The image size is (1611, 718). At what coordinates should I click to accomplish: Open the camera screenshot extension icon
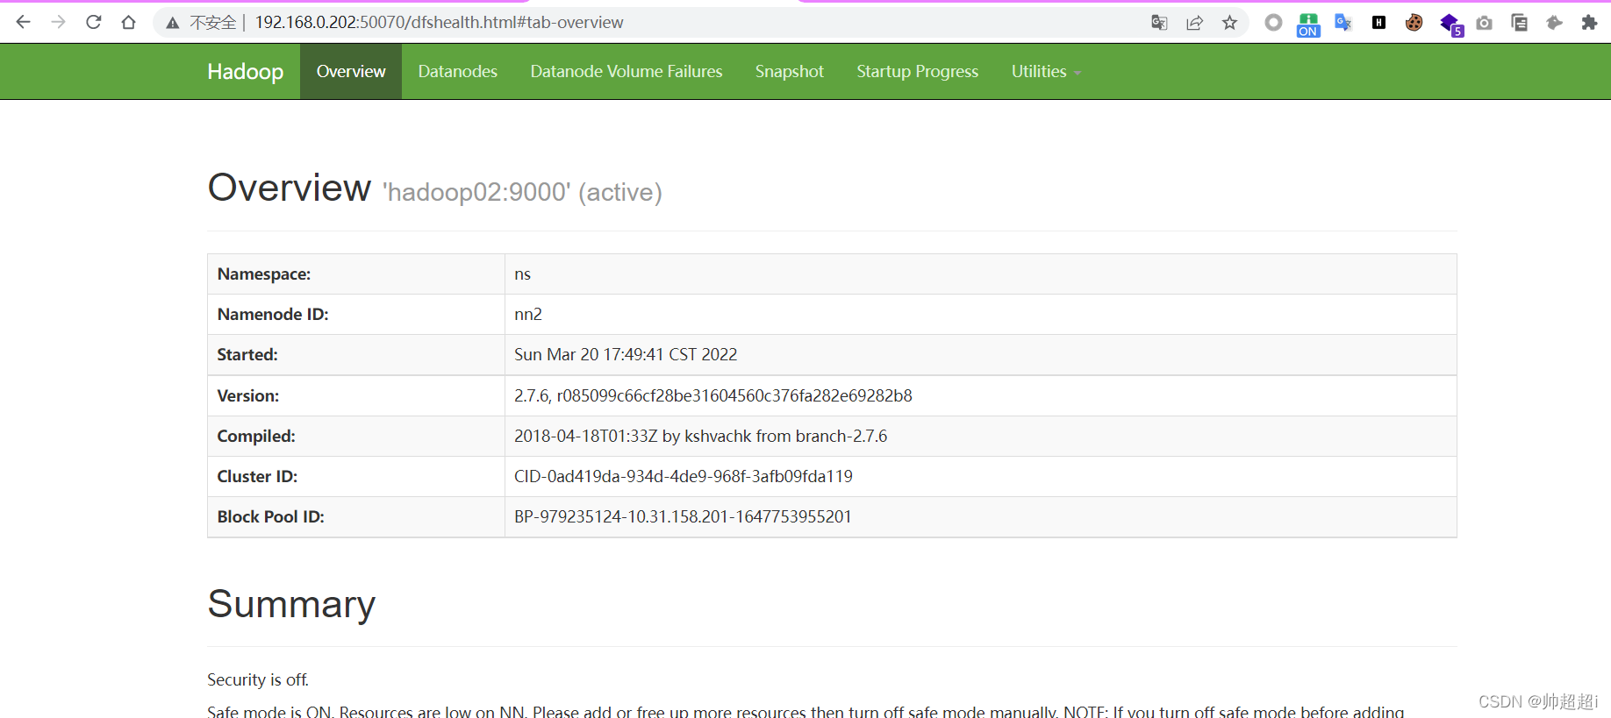tap(1484, 23)
